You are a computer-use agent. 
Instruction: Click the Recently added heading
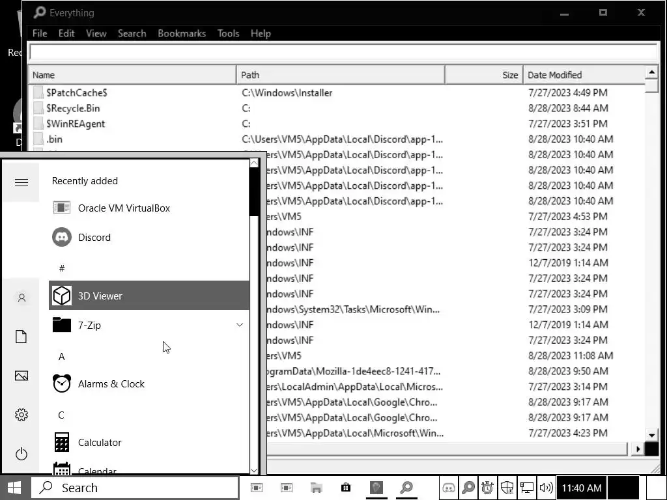point(85,181)
